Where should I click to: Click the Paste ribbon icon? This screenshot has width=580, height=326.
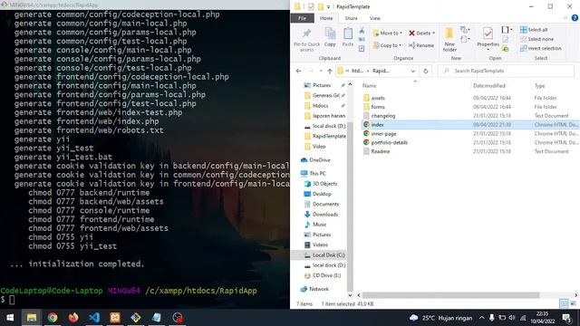point(348,37)
